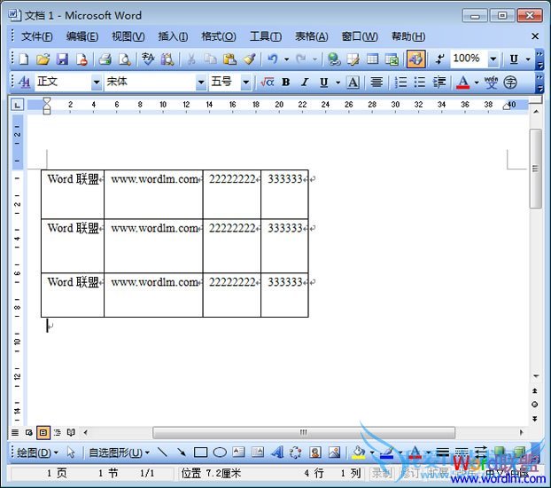Image resolution: width=551 pixels, height=488 pixels.
Task: Toggle bulleted list formatting
Action: pyautogui.click(x=420, y=83)
